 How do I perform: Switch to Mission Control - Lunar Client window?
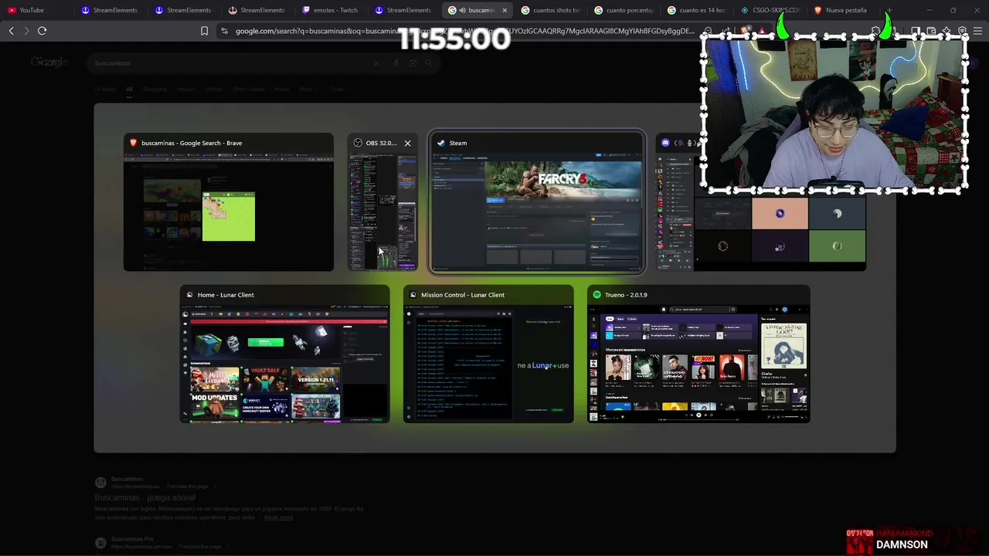tap(488, 354)
